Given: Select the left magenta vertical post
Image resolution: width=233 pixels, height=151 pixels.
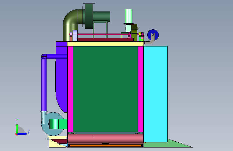Looking at the screenshot, I should pyautogui.click(x=70, y=89).
